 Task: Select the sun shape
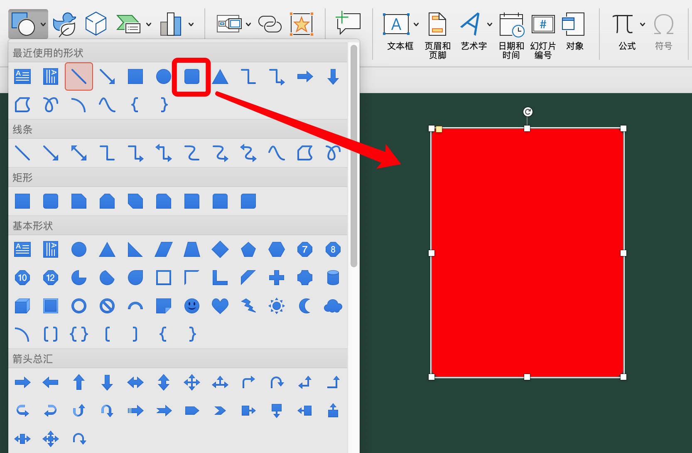click(276, 306)
